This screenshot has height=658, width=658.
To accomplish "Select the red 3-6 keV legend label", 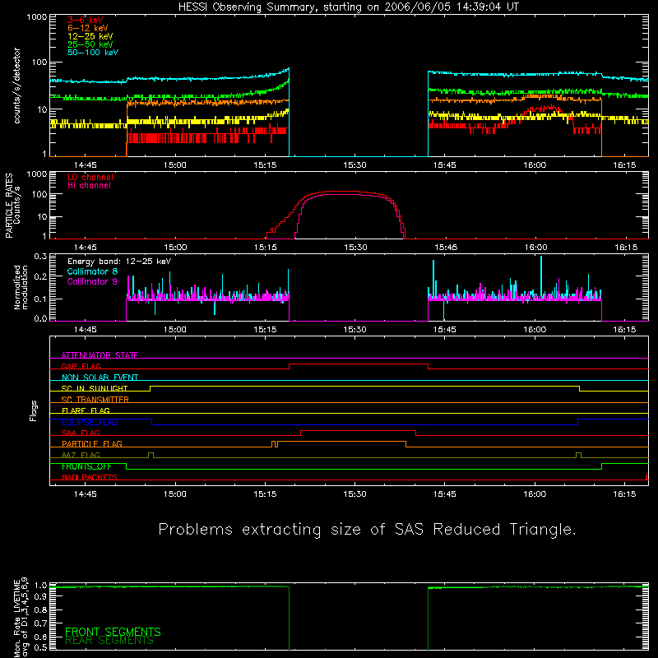I will pyautogui.click(x=86, y=20).
